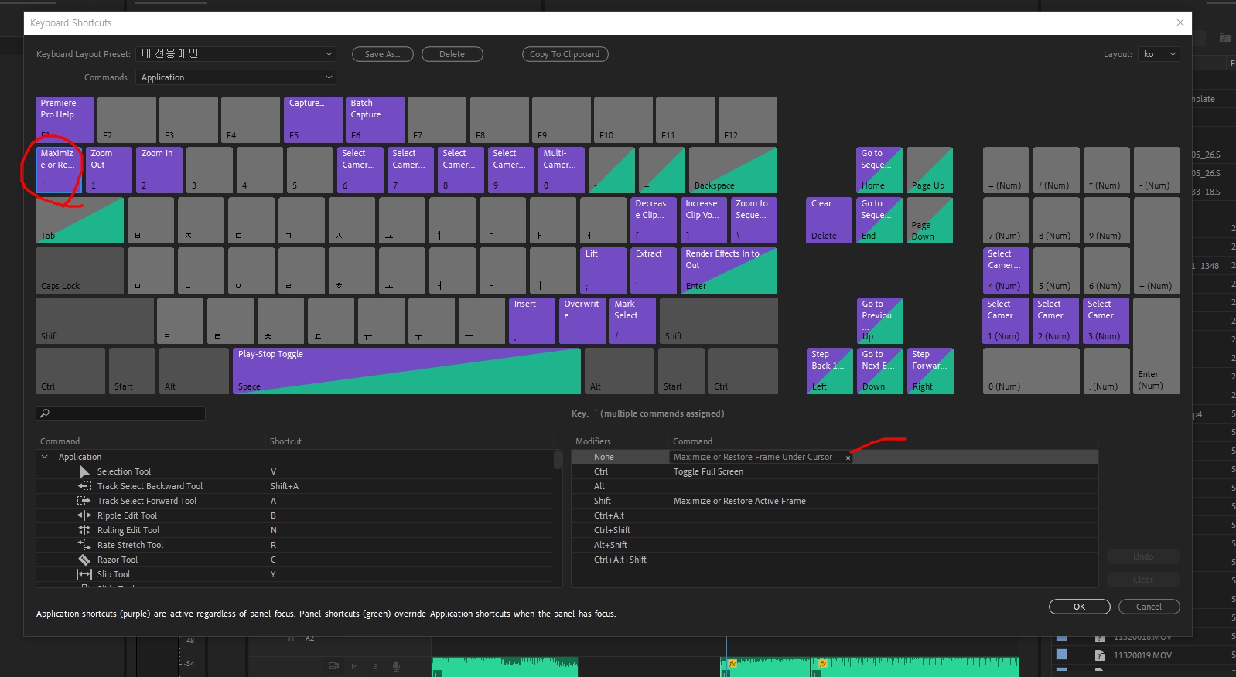Select the Backspace key
Viewport: 1236px width, 677px height.
pyautogui.click(x=733, y=170)
